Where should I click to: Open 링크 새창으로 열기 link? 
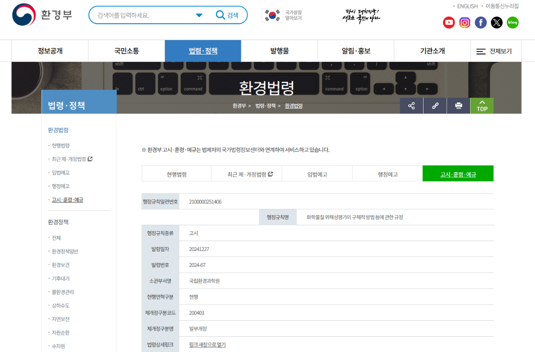click(x=207, y=345)
